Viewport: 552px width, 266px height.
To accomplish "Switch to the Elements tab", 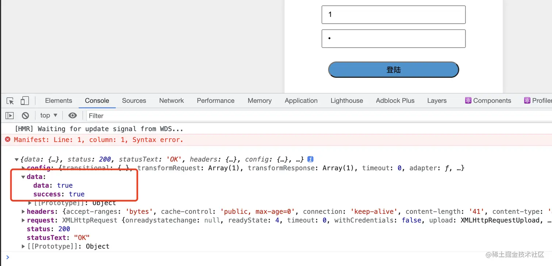I will [x=58, y=101].
